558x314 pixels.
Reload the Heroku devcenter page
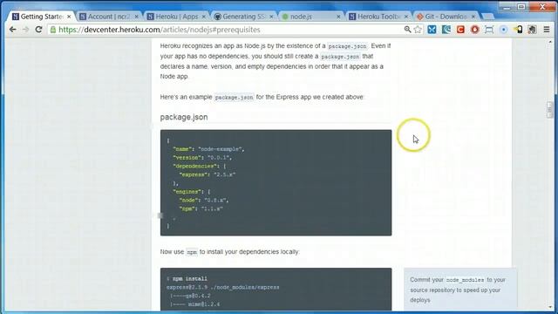(38, 30)
